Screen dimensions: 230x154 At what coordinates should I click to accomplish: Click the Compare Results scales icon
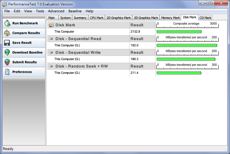tap(7, 33)
